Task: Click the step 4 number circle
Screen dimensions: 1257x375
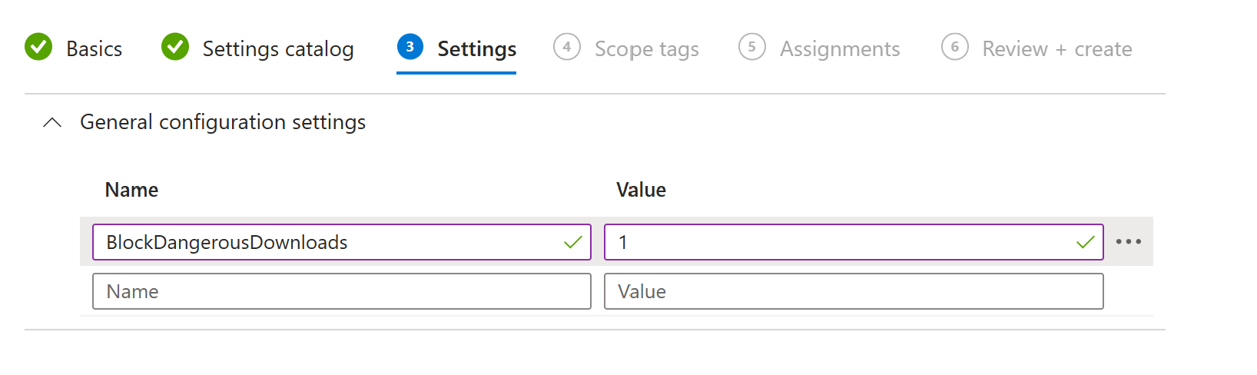Action: click(x=567, y=47)
